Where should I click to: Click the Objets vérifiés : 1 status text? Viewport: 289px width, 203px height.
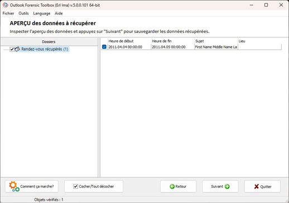coord(49,200)
